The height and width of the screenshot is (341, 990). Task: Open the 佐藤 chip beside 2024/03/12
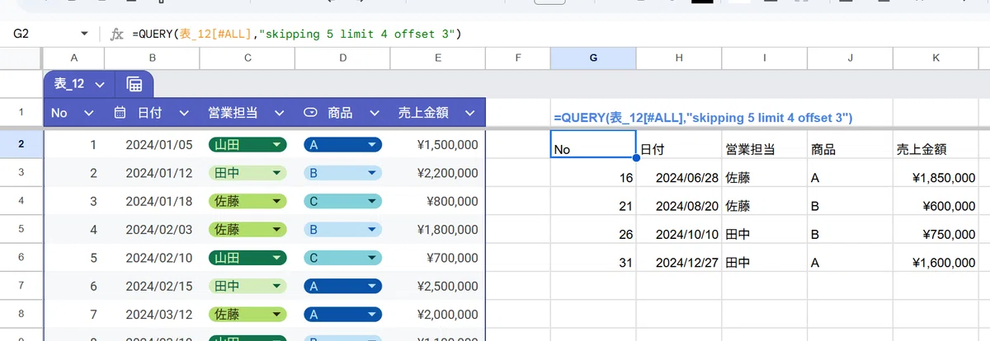[x=247, y=314]
